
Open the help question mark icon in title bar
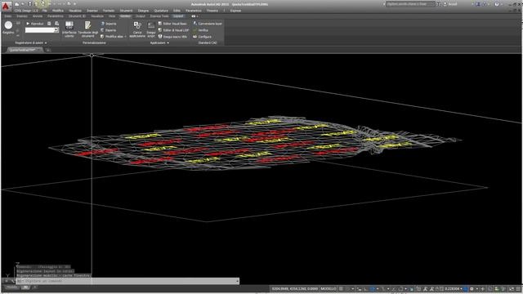click(x=497, y=4)
